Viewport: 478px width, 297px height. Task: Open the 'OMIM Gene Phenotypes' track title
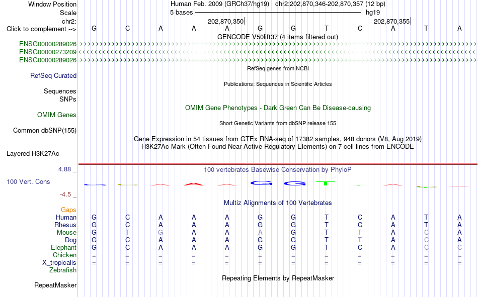[x=278, y=108]
